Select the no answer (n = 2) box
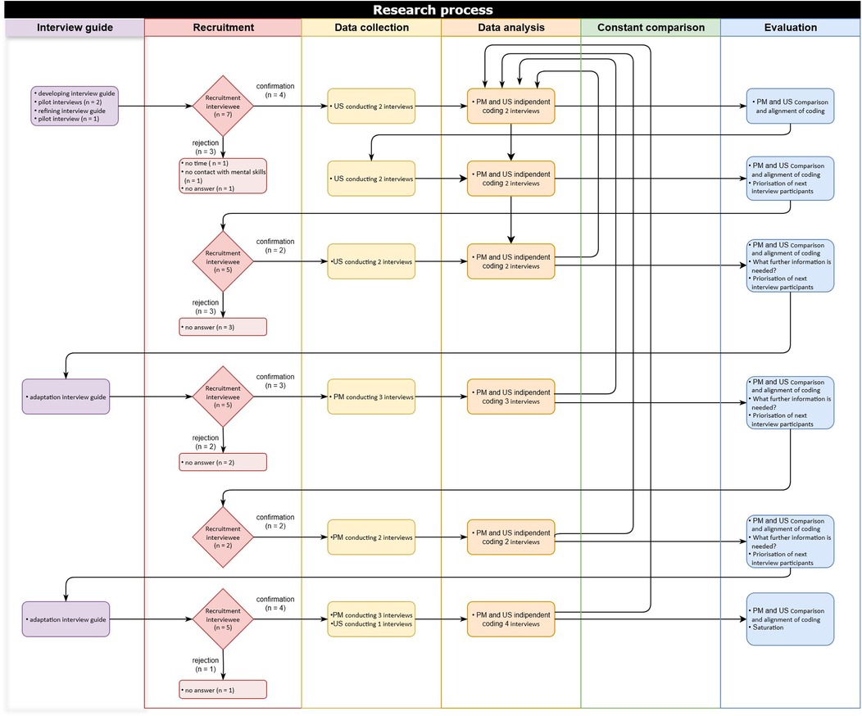This screenshot has height=716, width=862. pos(223,462)
